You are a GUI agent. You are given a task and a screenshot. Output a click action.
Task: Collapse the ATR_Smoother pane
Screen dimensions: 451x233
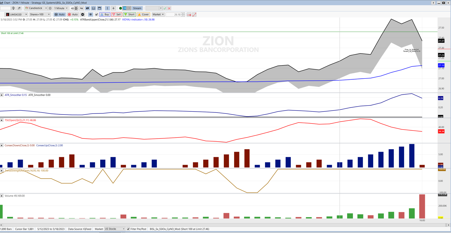coord(2,95)
